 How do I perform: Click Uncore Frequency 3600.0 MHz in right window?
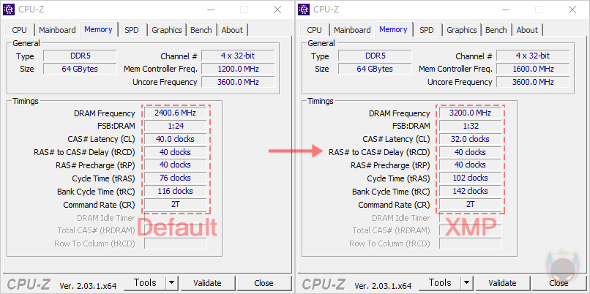click(x=533, y=82)
